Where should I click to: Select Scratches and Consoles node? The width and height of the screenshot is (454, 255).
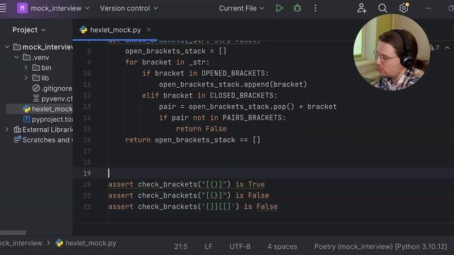43,140
